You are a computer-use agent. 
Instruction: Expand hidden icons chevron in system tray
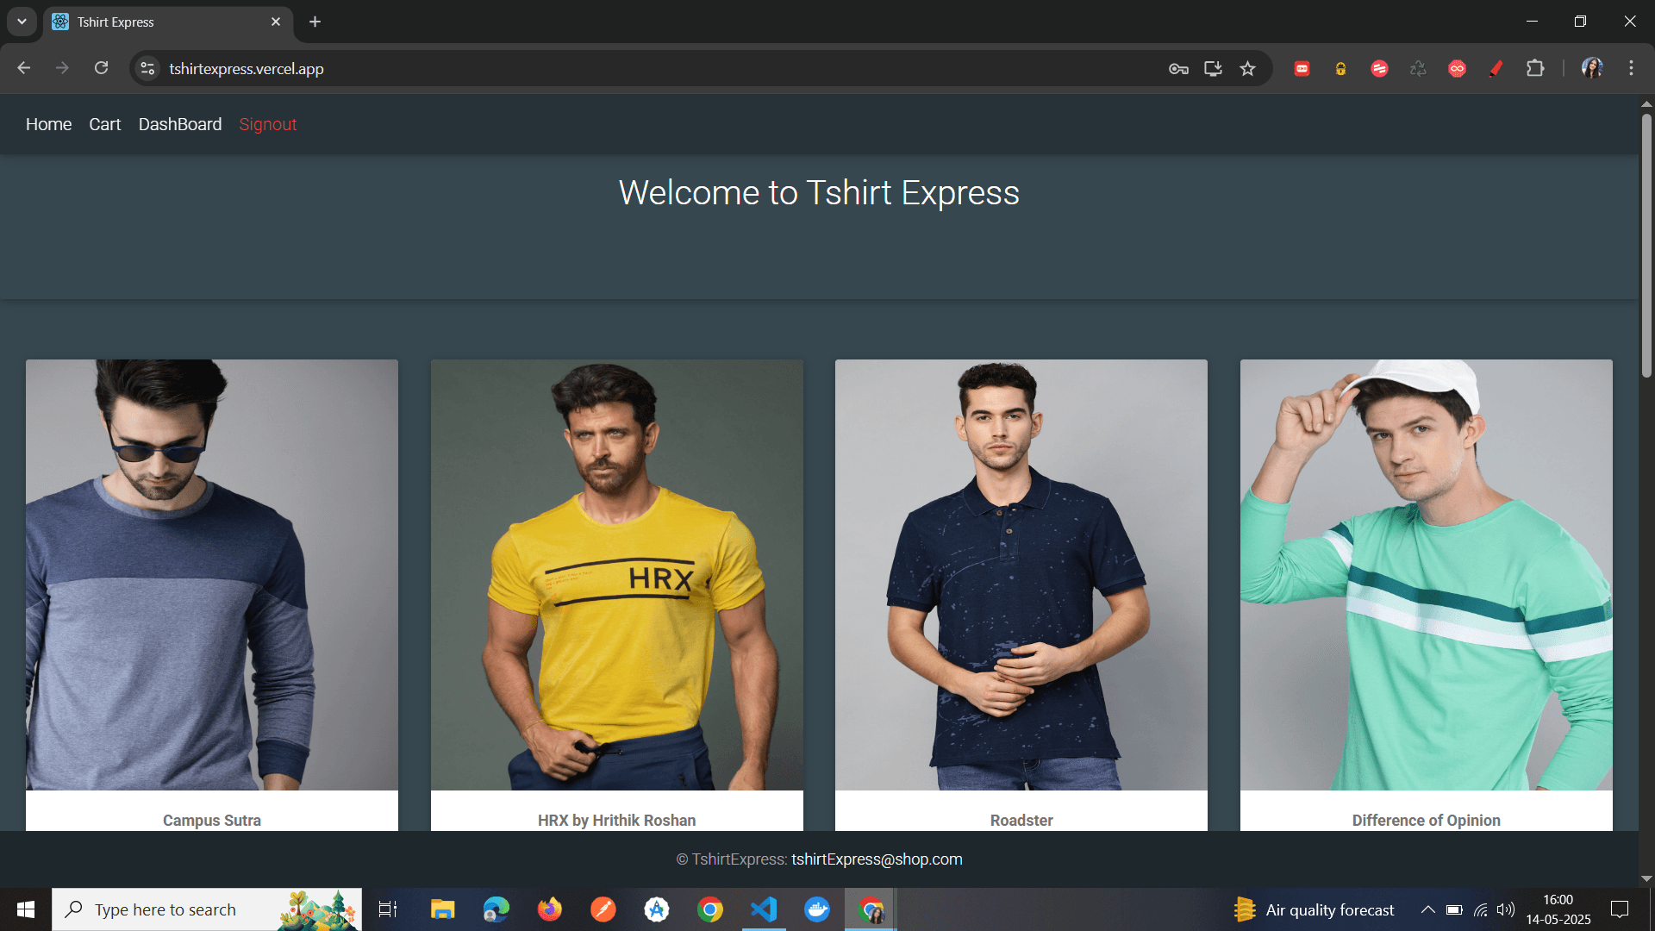click(x=1428, y=909)
